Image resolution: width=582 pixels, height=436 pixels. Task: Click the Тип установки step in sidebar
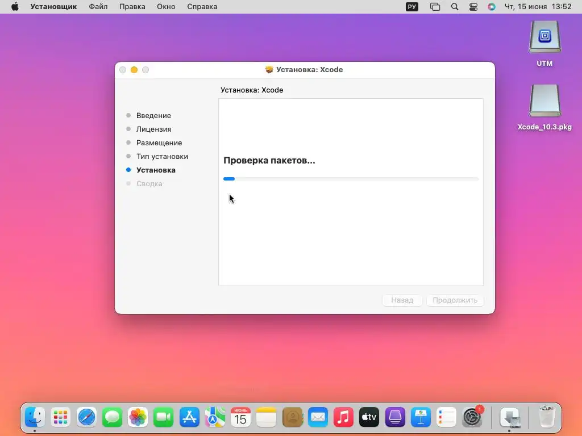point(162,157)
